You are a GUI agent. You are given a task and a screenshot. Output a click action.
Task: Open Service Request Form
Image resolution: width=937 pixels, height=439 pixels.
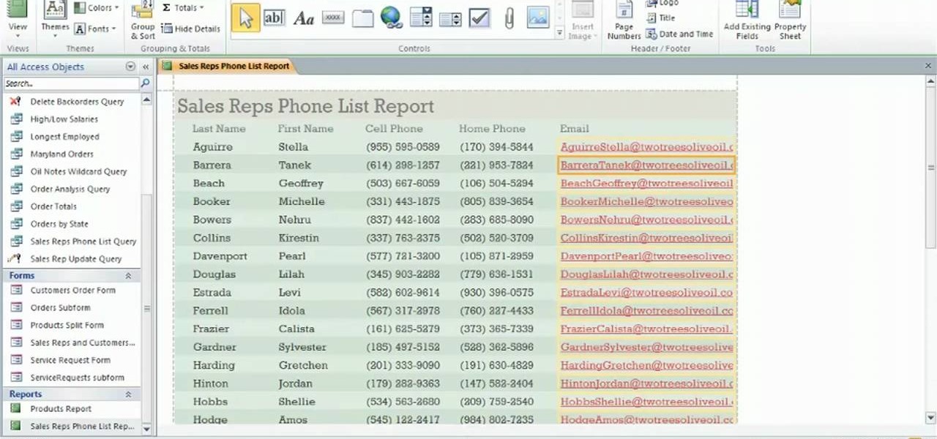coord(72,360)
